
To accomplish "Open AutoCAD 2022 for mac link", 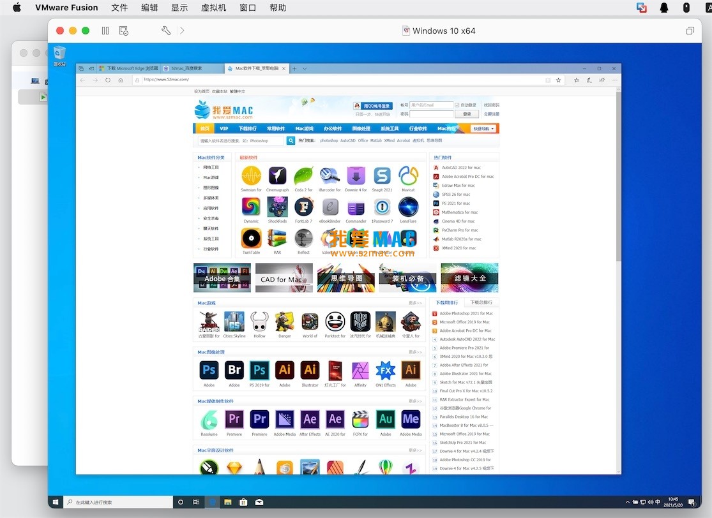I will coord(461,168).
